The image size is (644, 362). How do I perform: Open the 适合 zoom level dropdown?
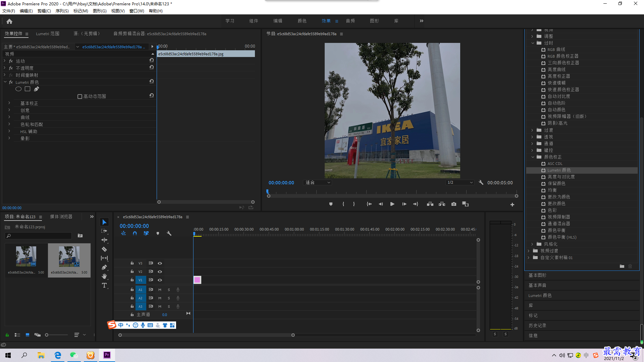point(317,183)
